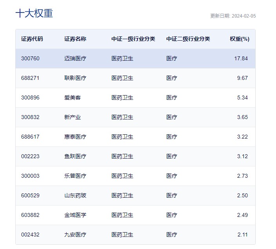
Task: Select security code 603882
Action: [30, 215]
